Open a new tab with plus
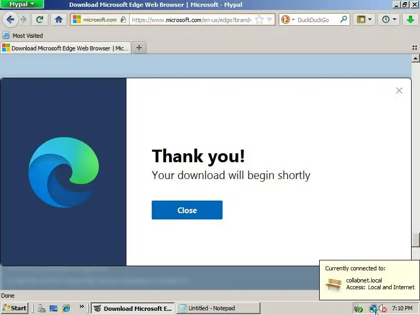This screenshot has height=315, width=420. tap(139, 48)
